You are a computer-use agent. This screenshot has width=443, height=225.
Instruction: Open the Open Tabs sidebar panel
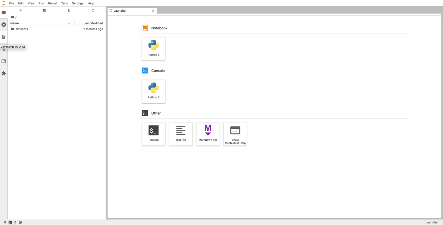point(4,61)
